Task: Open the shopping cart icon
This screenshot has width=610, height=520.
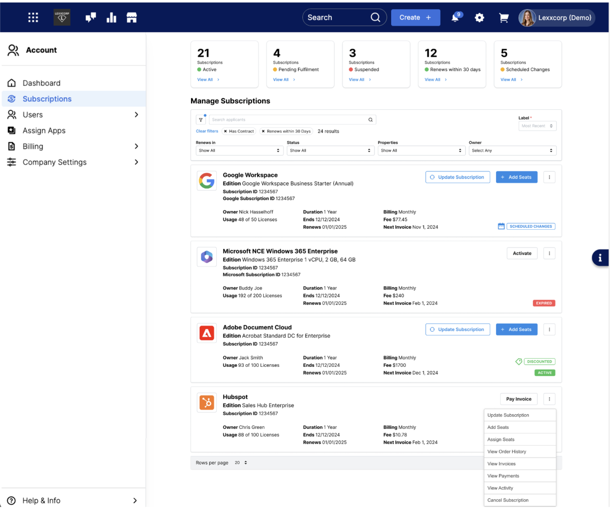Action: click(x=504, y=18)
